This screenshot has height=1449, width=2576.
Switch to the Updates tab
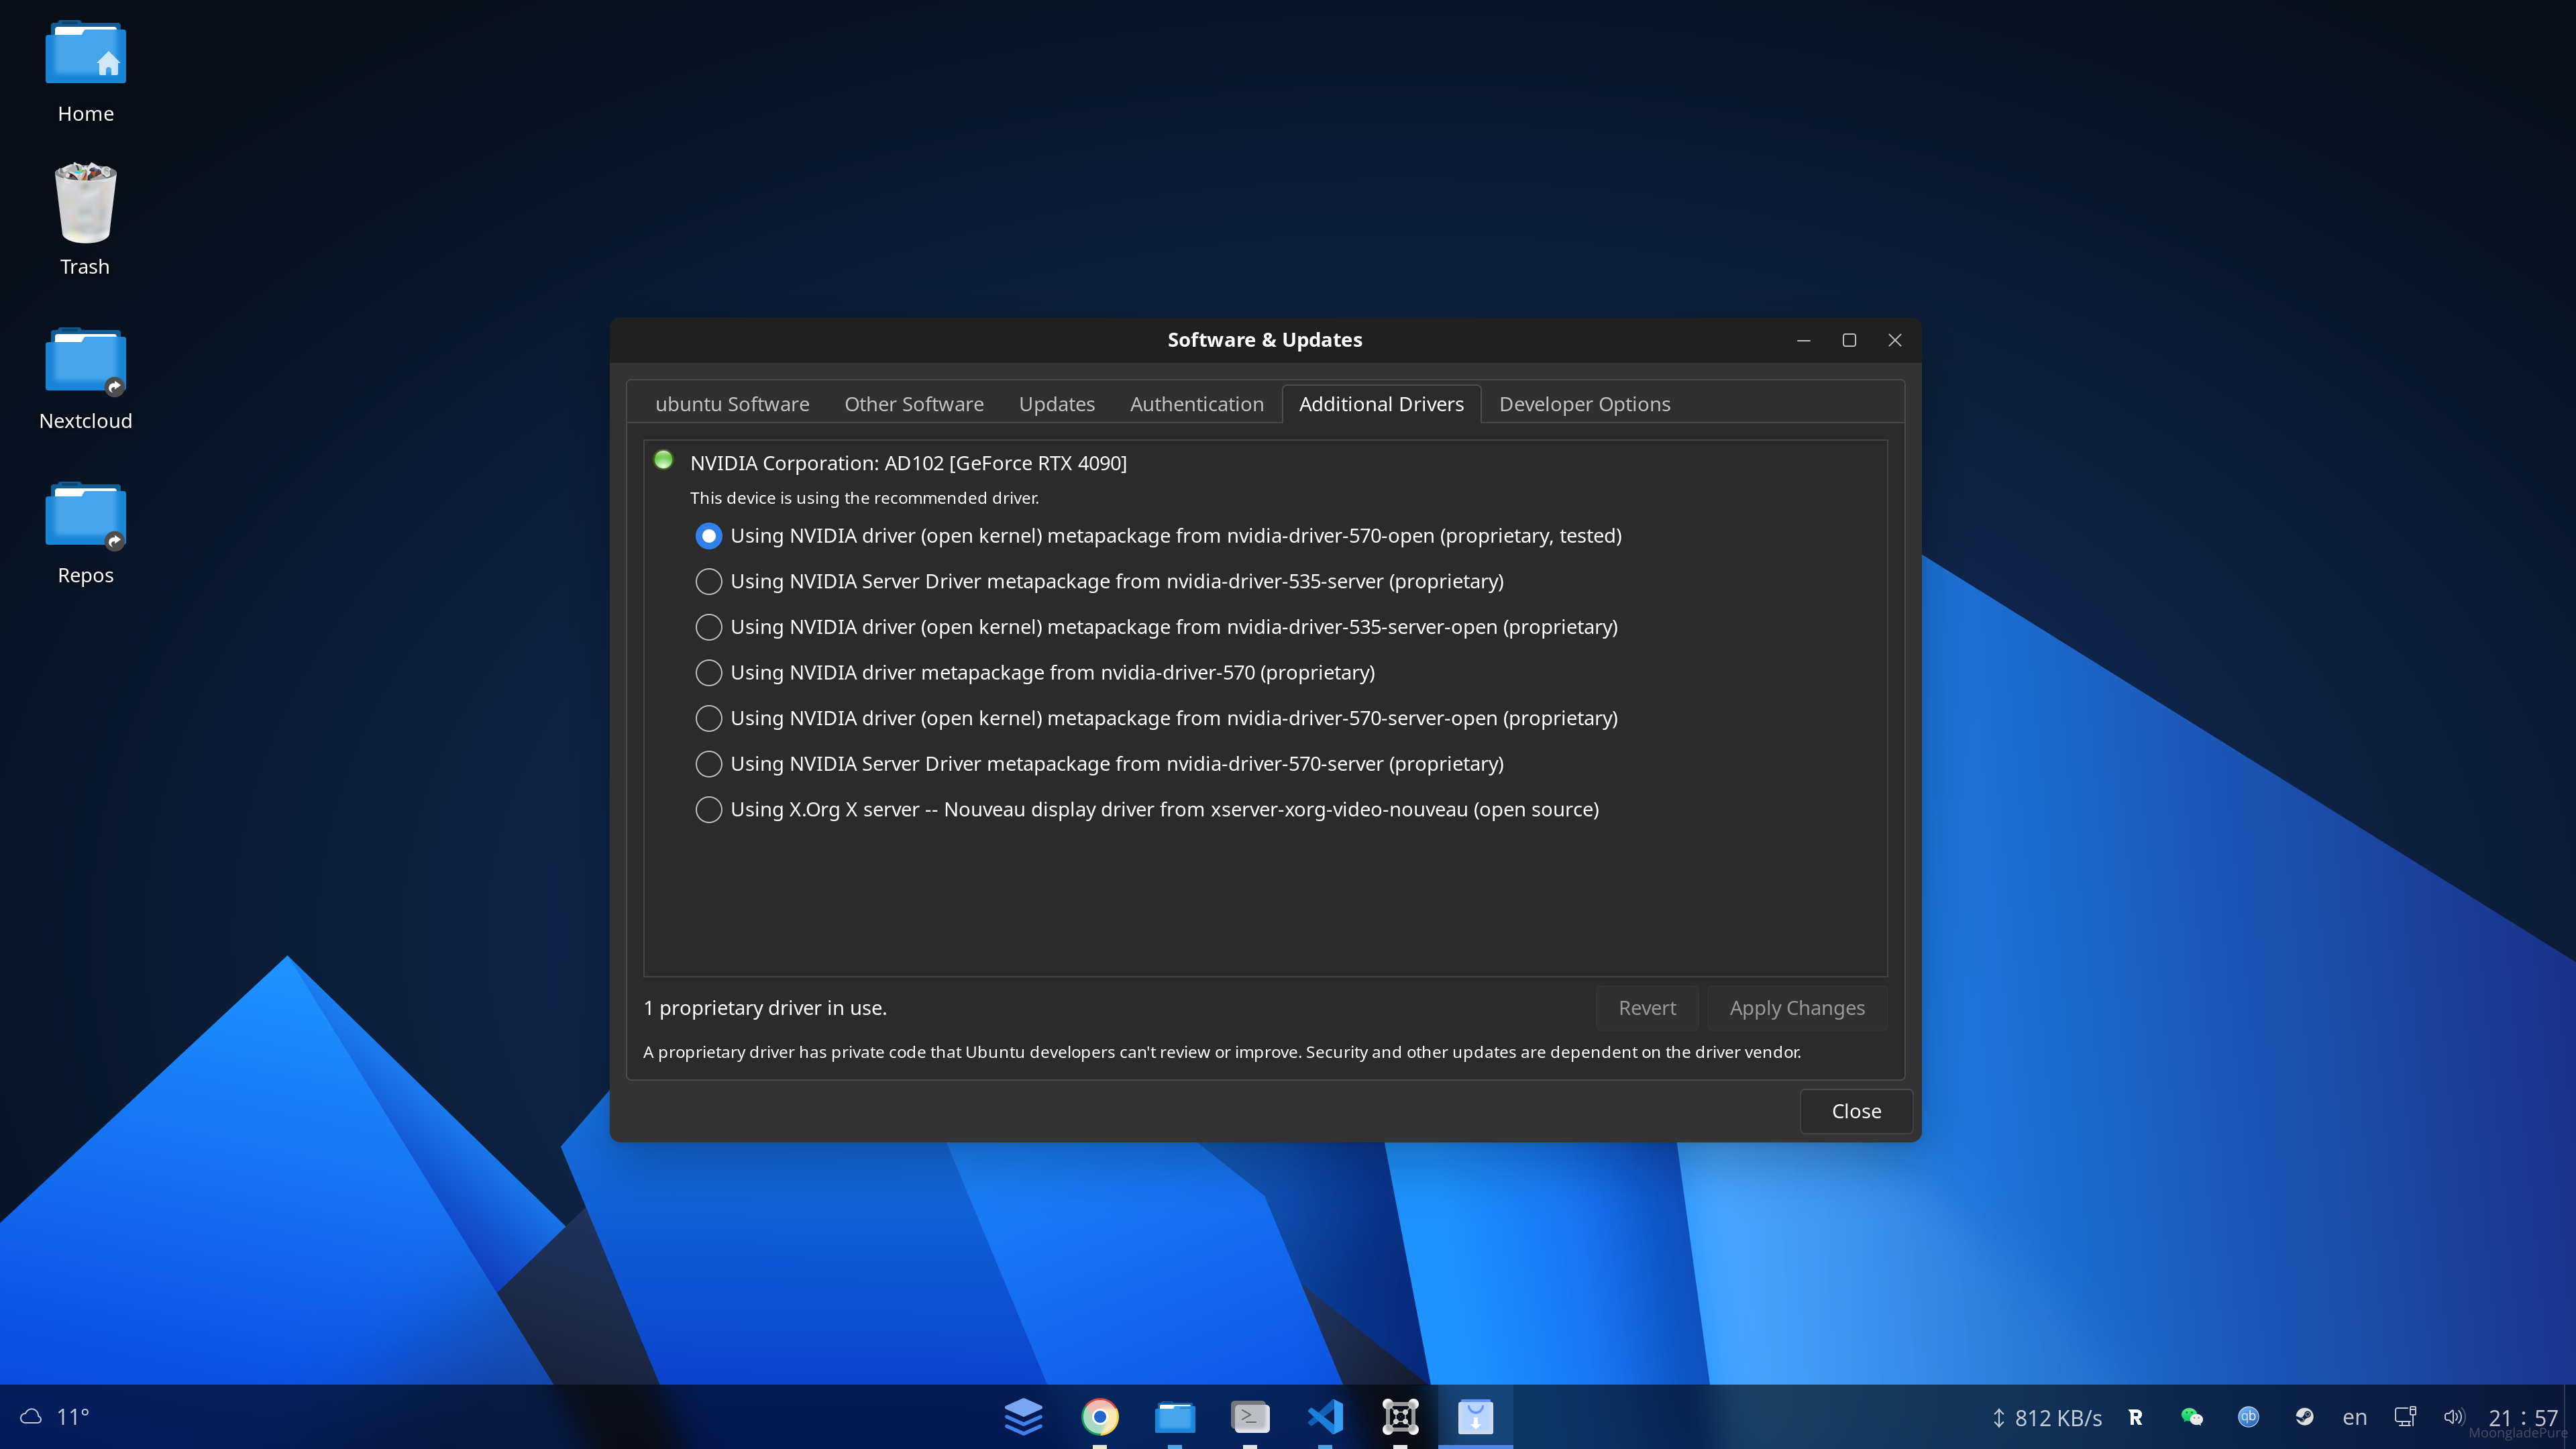point(1056,404)
